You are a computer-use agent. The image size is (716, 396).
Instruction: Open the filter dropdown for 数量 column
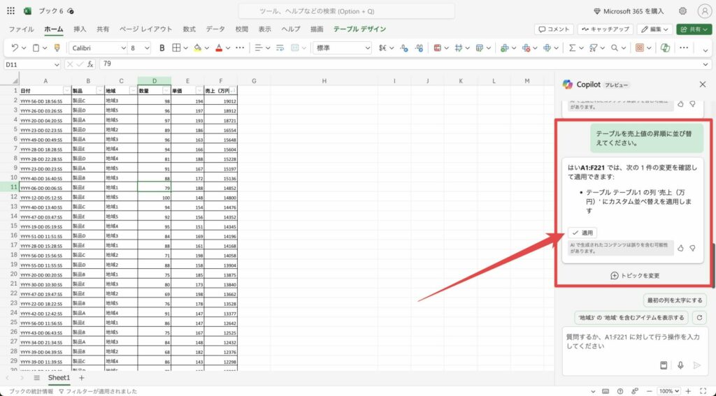166,91
